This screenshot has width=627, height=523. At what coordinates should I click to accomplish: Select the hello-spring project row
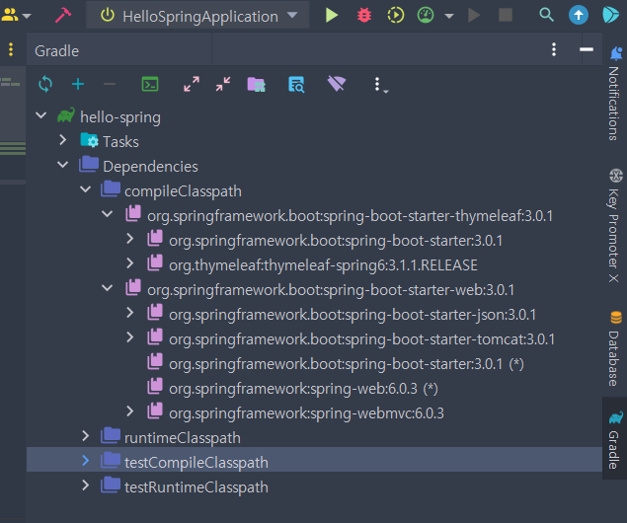(314, 116)
